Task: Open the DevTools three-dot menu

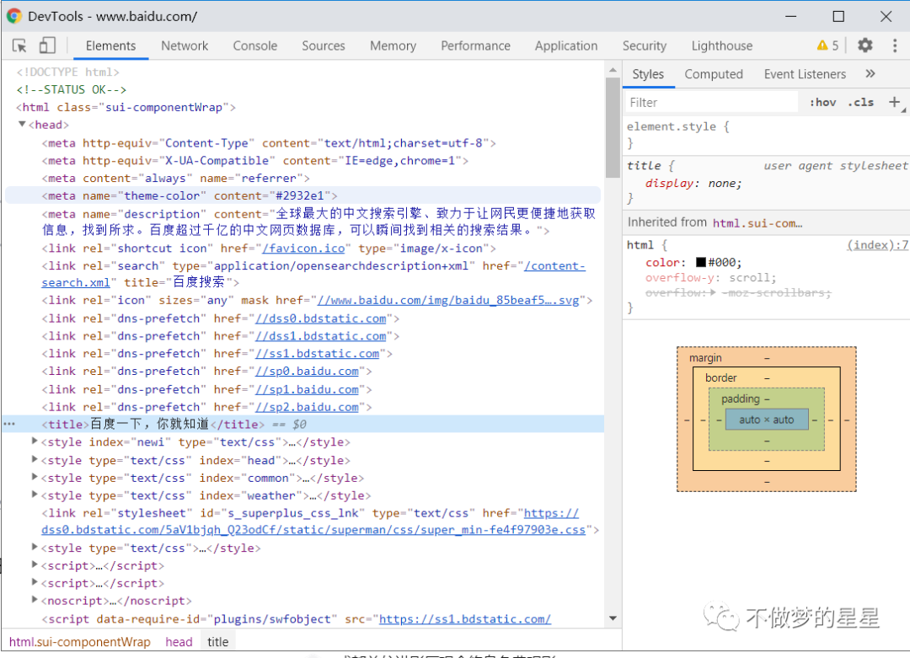Action: (894, 45)
